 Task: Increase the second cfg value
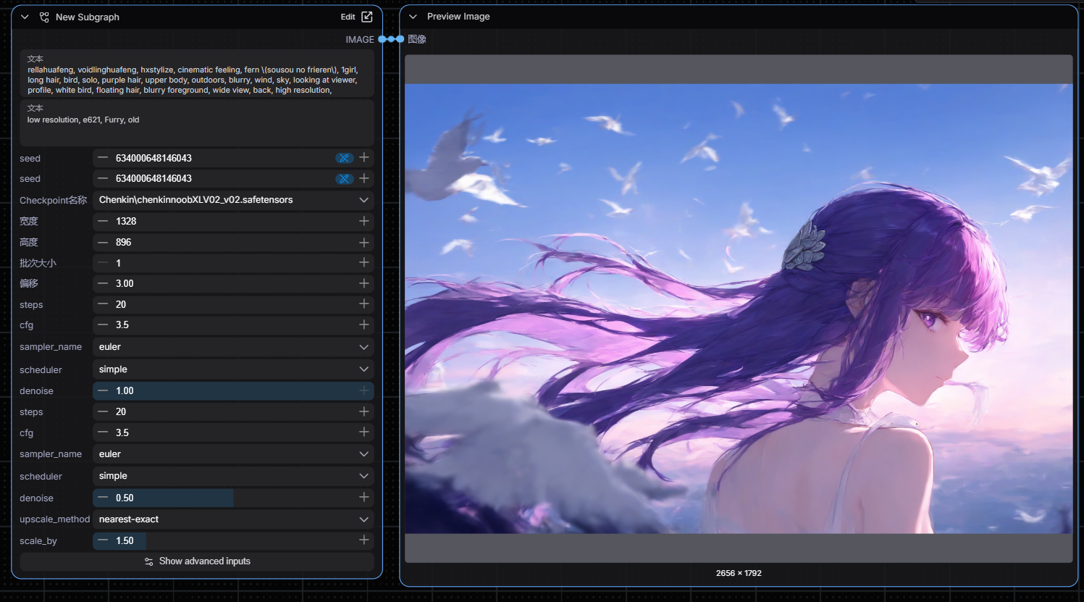364,432
